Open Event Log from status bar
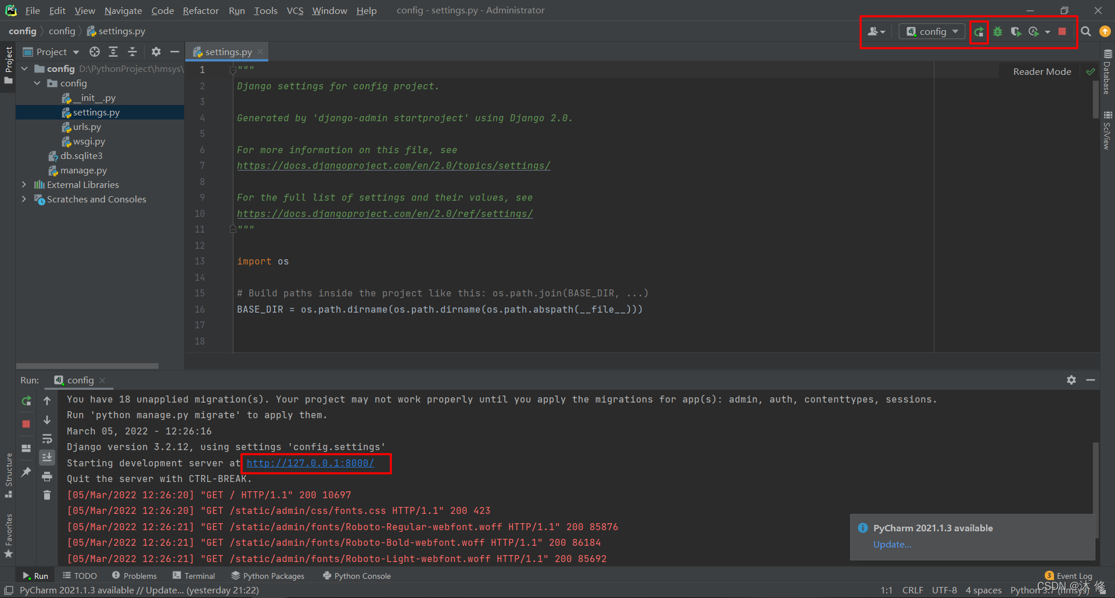 pyautogui.click(x=1069, y=576)
